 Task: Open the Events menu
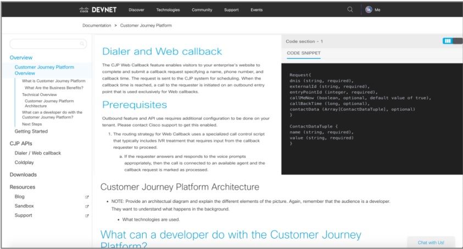point(256,10)
